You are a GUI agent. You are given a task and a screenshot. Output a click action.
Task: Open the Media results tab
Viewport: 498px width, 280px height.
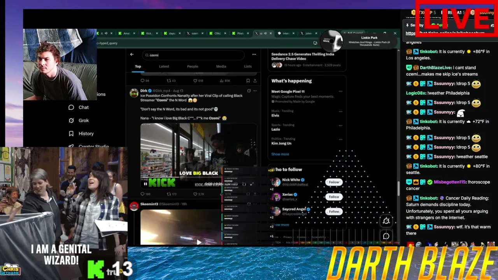[x=221, y=66]
